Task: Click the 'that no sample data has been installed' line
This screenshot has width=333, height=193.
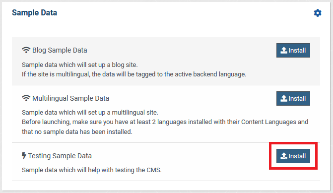Action: [x=77, y=132]
